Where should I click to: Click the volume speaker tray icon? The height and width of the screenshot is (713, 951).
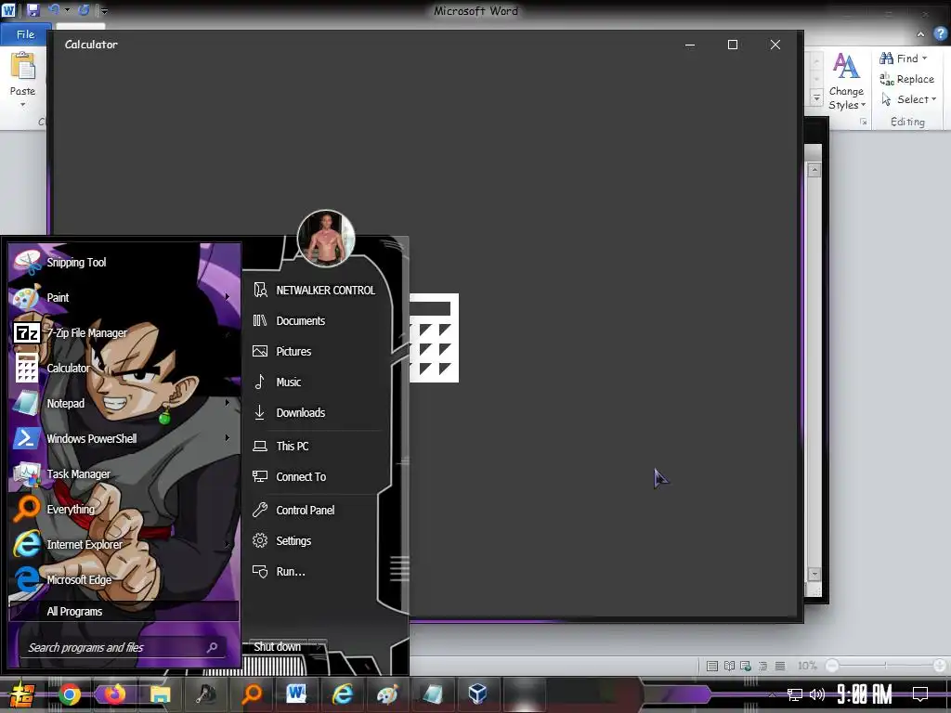point(817,694)
